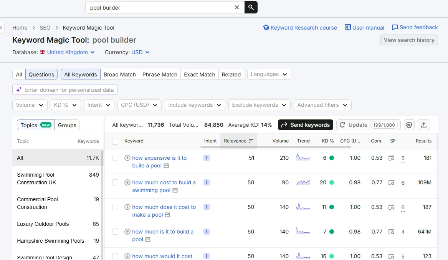Open the Keyword Research course link
The height and width of the screenshot is (260, 448).
pyautogui.click(x=300, y=28)
